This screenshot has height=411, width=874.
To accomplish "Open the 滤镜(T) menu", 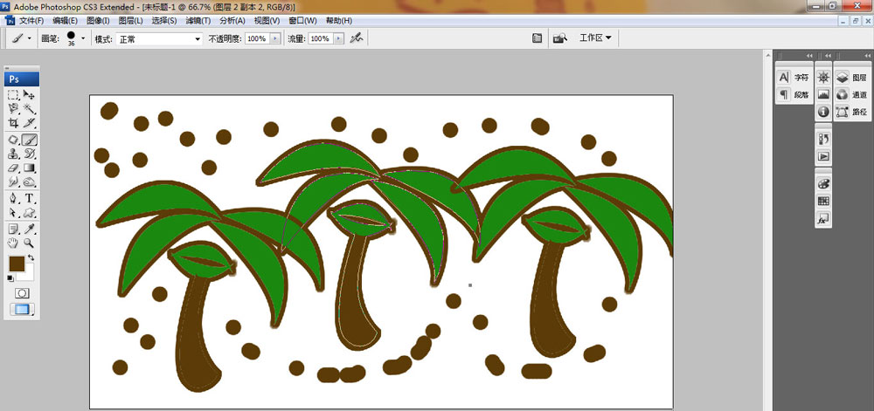I will [x=198, y=20].
